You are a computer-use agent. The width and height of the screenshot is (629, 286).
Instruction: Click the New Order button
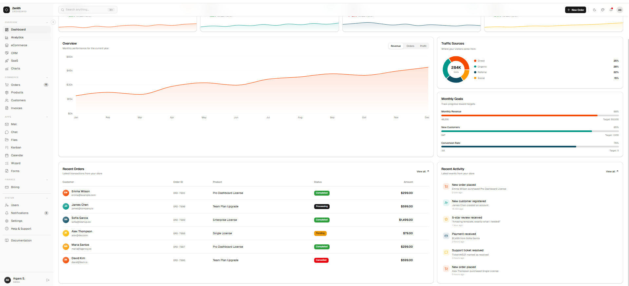click(576, 10)
